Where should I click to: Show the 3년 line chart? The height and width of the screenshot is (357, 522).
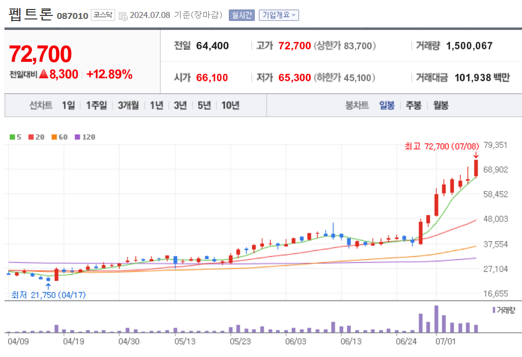tap(180, 106)
